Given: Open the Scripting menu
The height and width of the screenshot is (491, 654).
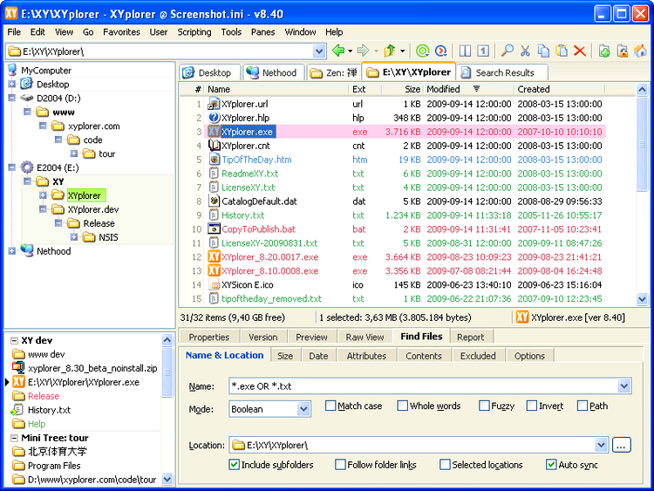Looking at the screenshot, I should point(194,32).
